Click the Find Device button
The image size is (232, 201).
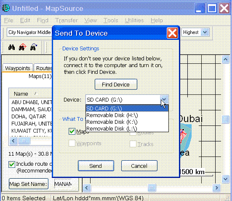pyautogui.click(x=116, y=84)
